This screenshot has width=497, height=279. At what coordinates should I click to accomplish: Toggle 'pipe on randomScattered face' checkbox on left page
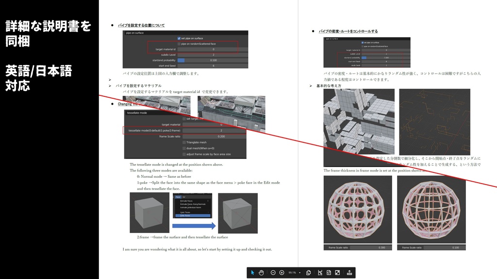[179, 44]
